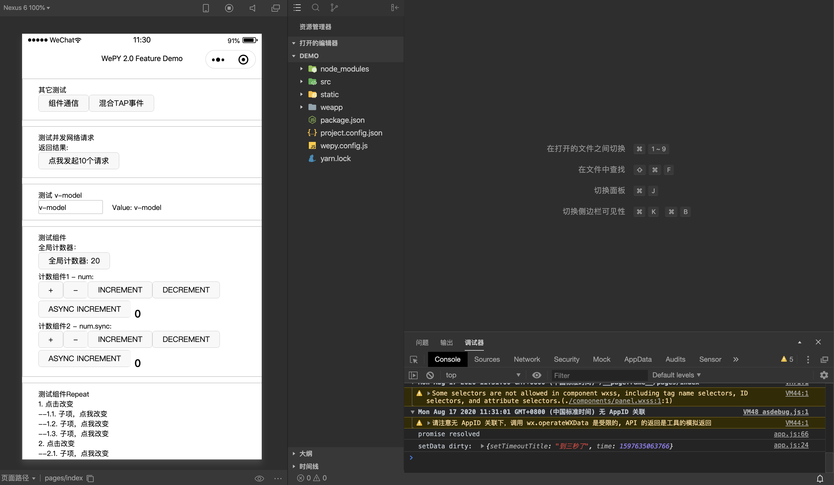Toggle the console live expression eye icon
The width and height of the screenshot is (834, 485).
(537, 375)
